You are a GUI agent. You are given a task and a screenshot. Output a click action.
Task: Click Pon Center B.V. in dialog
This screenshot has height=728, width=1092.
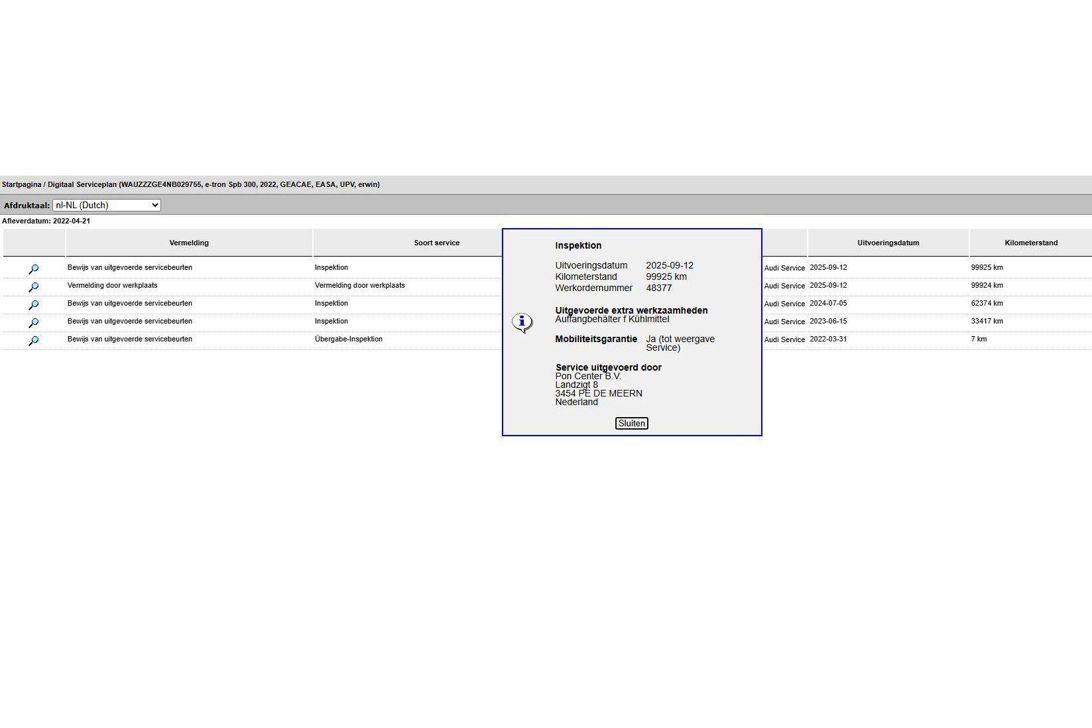point(588,377)
